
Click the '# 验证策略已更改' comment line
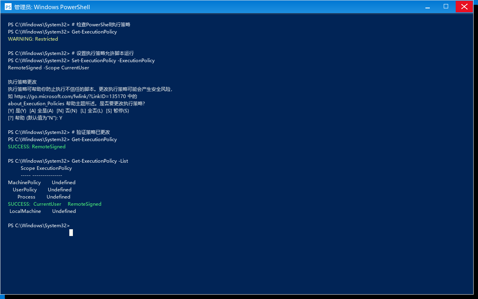(91, 132)
